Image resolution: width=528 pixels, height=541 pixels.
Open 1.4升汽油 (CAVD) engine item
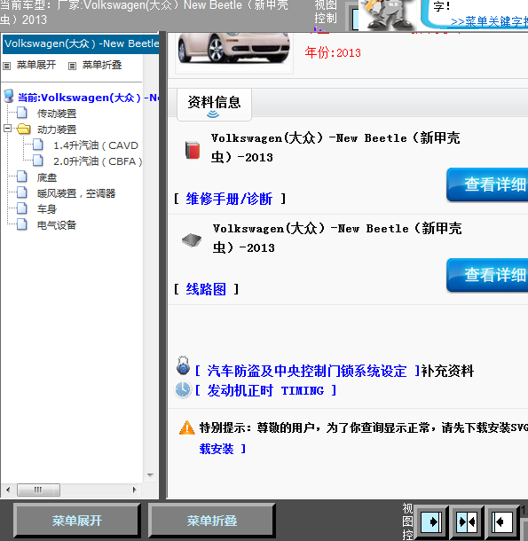(x=98, y=145)
